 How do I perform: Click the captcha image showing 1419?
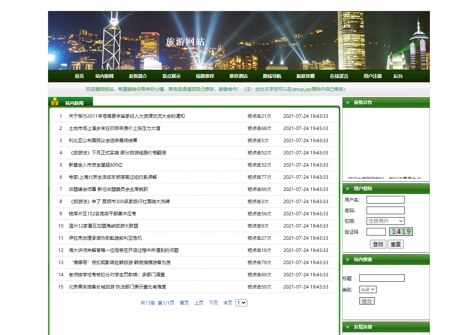click(400, 231)
